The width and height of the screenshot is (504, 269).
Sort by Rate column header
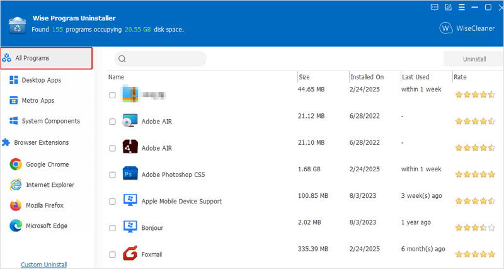(460, 77)
